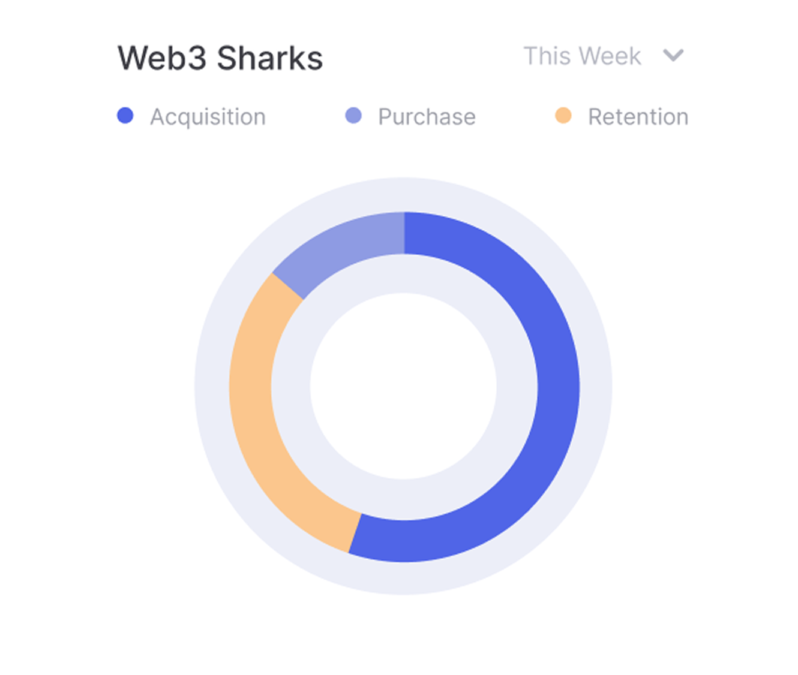
Task: Click the pale inner ring inside colored segments
Action: (403, 274)
